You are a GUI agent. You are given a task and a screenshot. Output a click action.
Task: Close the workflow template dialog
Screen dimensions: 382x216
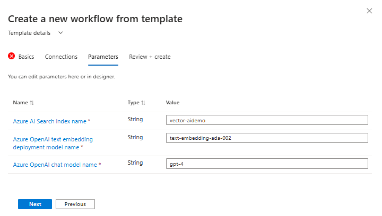369,11
